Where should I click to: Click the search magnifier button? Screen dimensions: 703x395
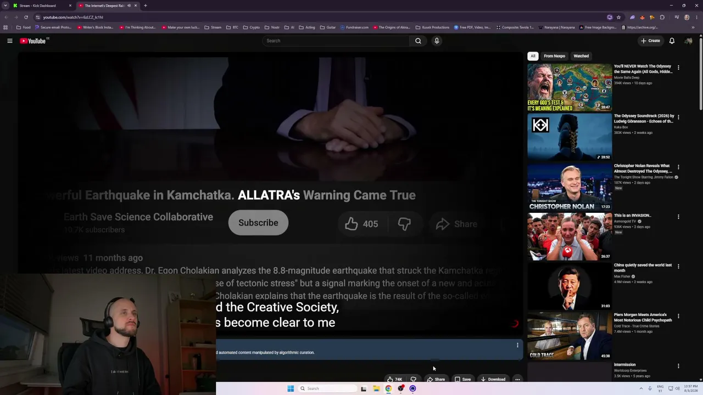[418, 41]
